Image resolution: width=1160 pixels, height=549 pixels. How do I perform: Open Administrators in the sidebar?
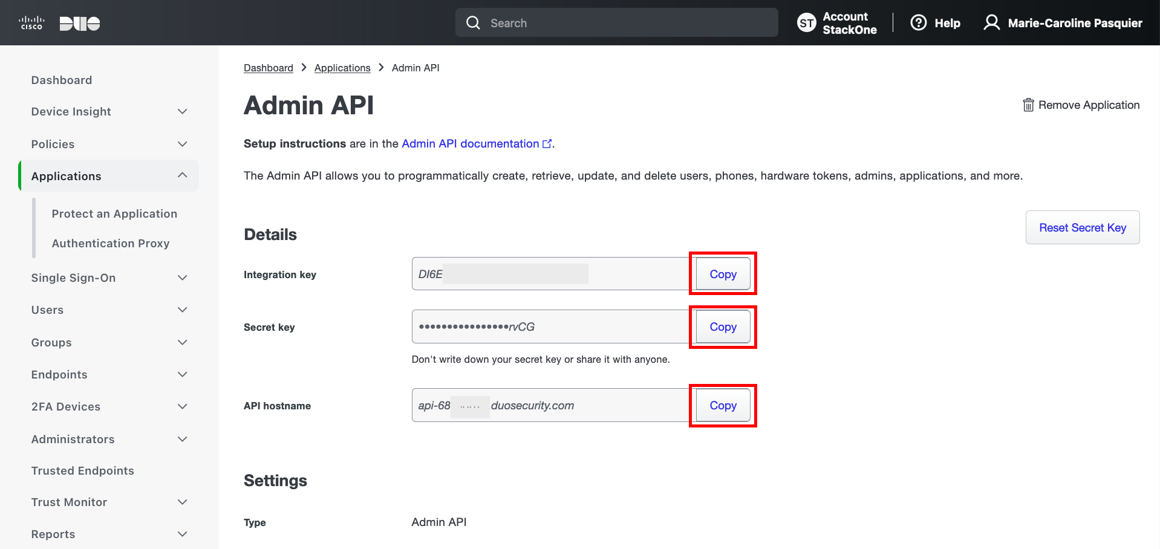(73, 440)
